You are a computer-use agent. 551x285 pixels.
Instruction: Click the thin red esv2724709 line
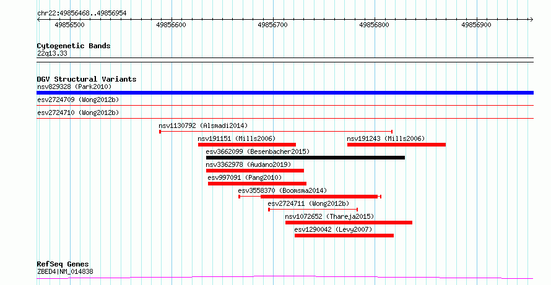(285, 105)
